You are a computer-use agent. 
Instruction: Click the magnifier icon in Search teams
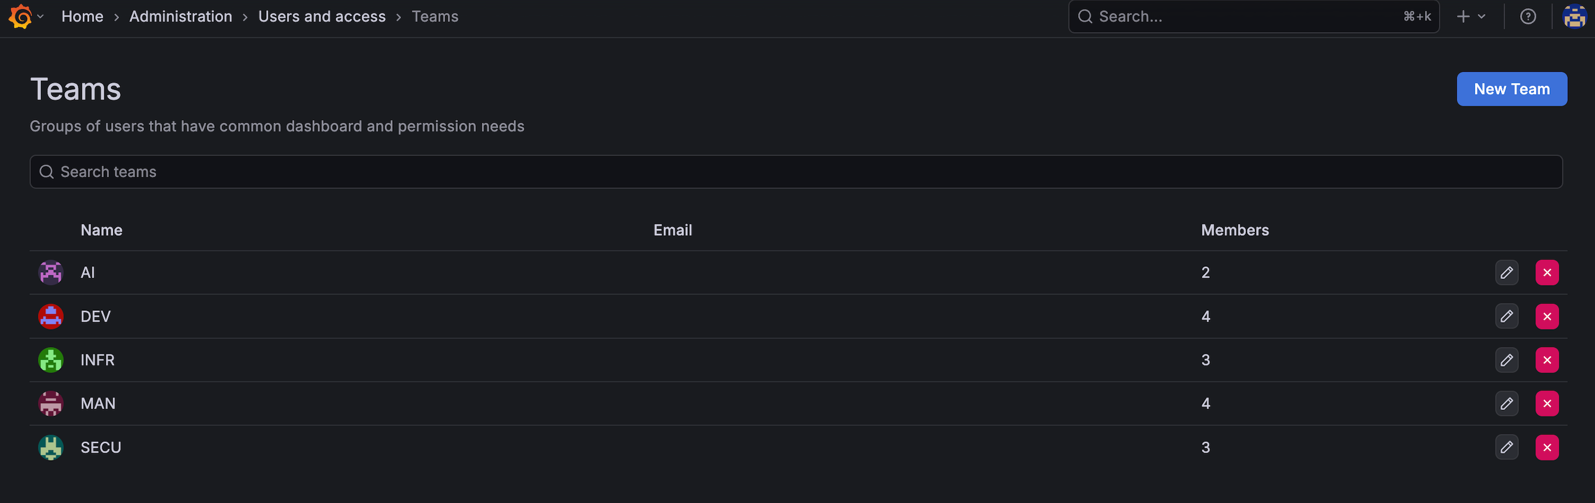(x=46, y=172)
